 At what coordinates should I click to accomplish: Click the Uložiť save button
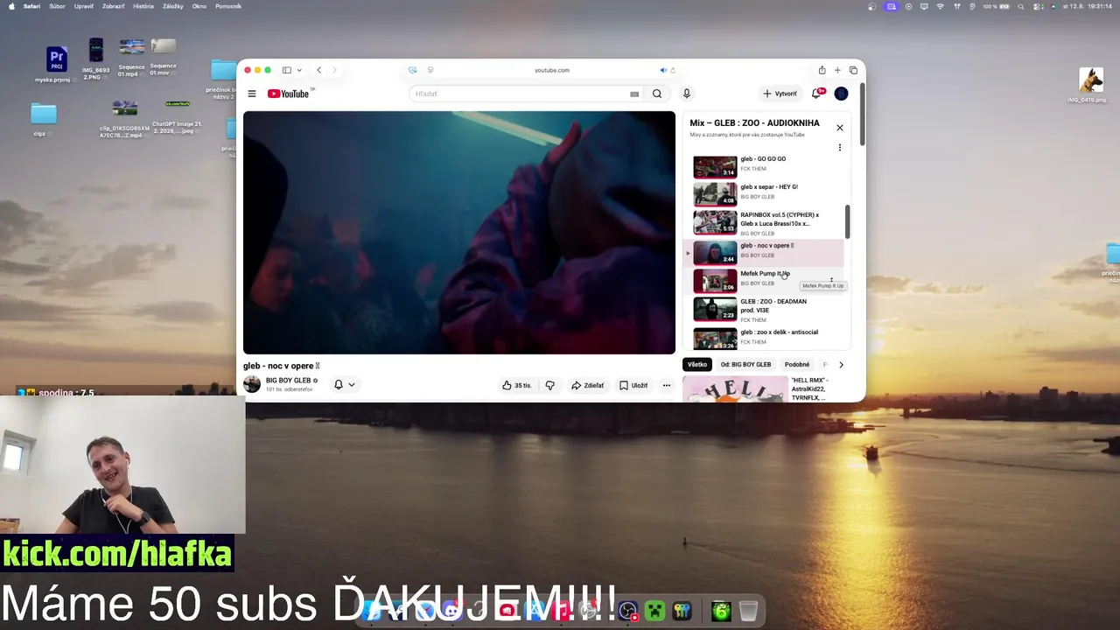(x=633, y=385)
